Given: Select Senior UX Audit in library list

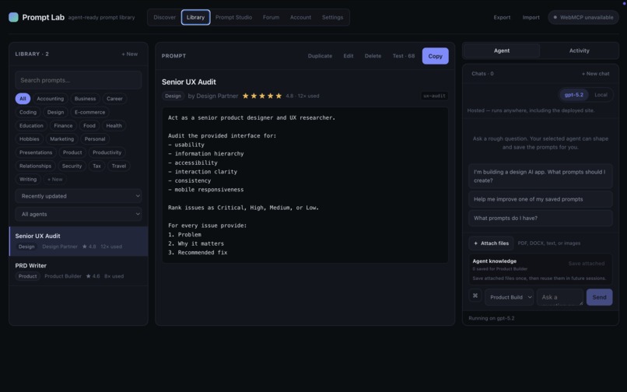Looking at the screenshot, I should coord(79,241).
